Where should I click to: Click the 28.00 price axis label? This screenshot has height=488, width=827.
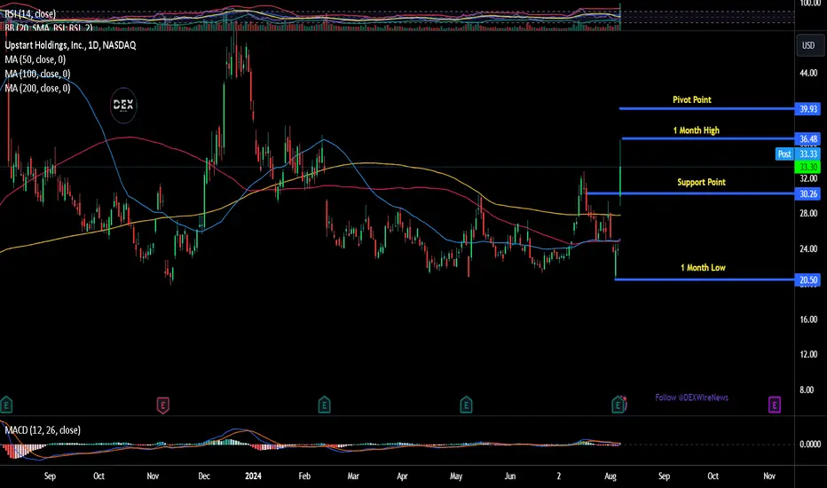pyautogui.click(x=808, y=213)
